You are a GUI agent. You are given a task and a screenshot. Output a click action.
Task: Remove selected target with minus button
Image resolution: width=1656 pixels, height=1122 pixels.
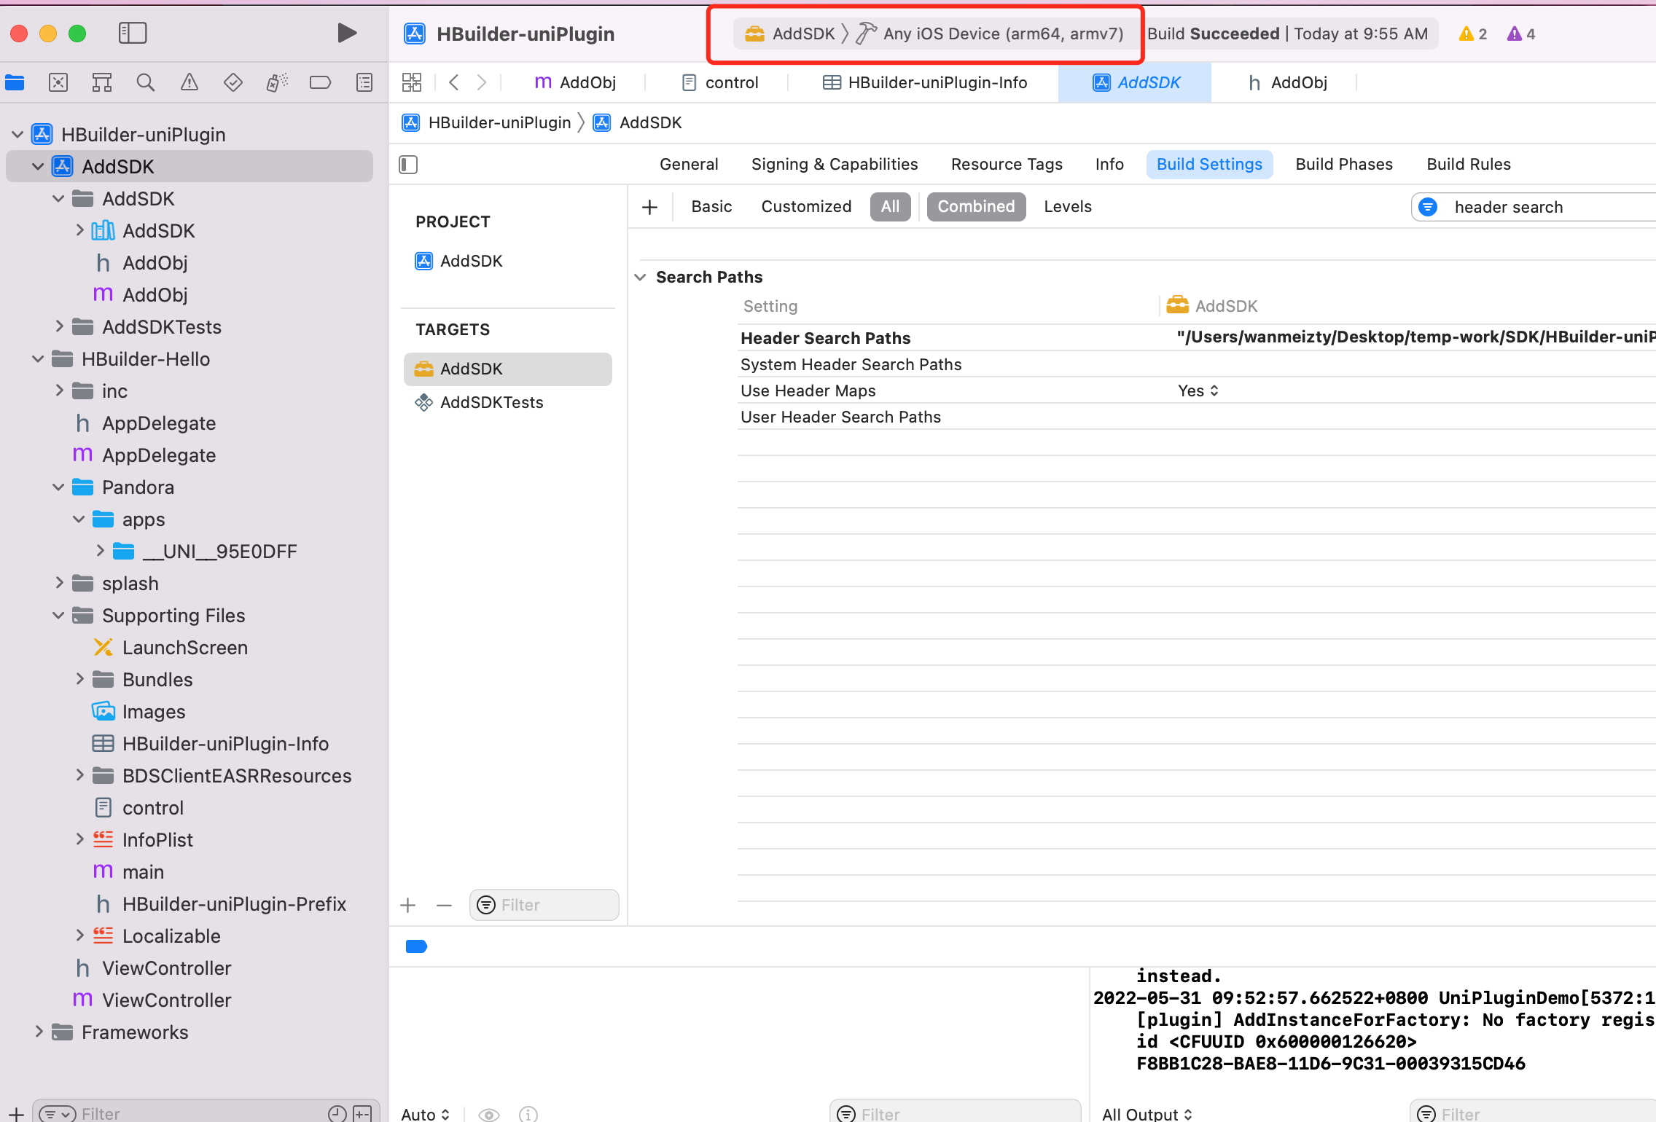(x=445, y=906)
